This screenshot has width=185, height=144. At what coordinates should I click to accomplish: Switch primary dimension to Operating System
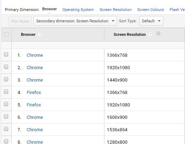(x=78, y=10)
